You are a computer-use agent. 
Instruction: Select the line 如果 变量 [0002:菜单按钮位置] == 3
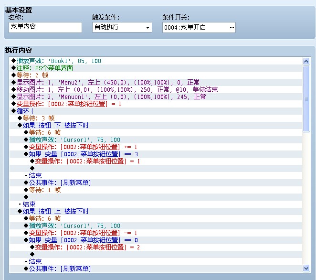pos(156,154)
